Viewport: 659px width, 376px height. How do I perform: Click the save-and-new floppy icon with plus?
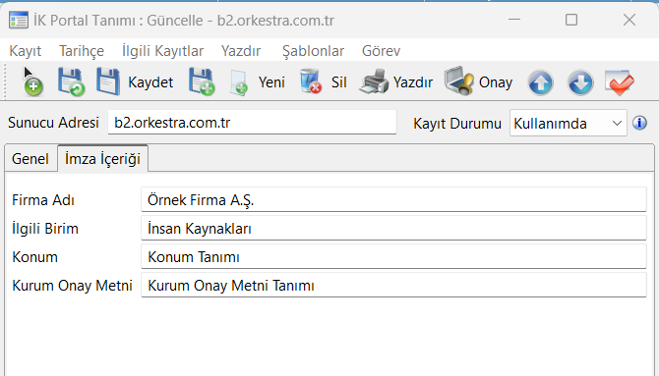tap(202, 82)
